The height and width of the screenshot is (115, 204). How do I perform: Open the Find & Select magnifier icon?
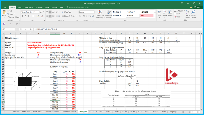pyautogui.click(x=193, y=12)
